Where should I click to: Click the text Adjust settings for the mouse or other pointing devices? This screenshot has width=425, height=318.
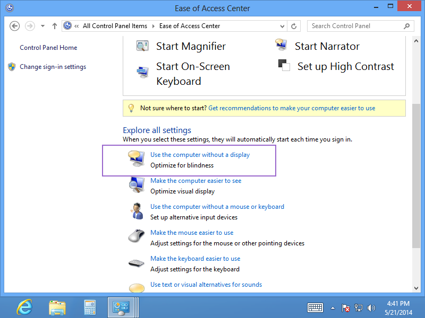tap(227, 243)
